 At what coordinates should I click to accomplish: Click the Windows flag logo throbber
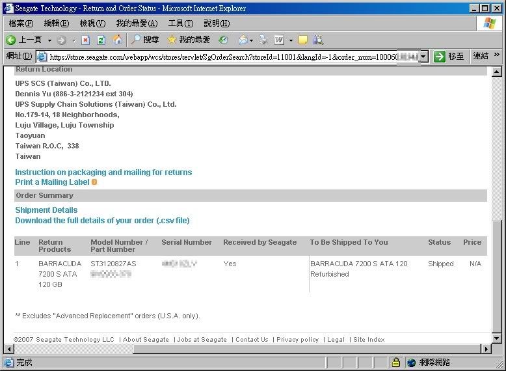click(x=490, y=23)
